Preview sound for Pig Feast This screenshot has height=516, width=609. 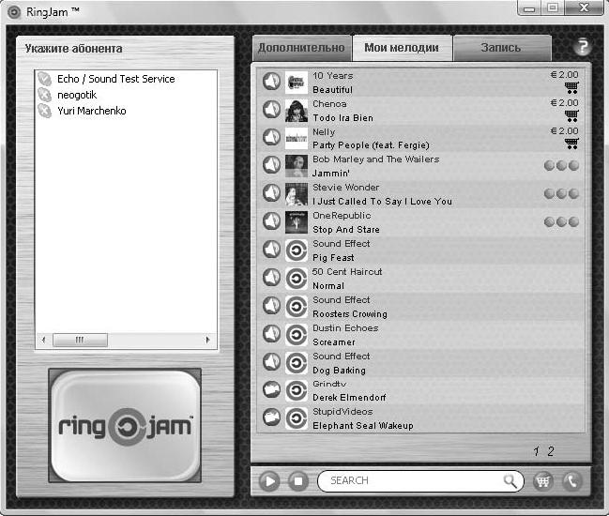[271, 250]
